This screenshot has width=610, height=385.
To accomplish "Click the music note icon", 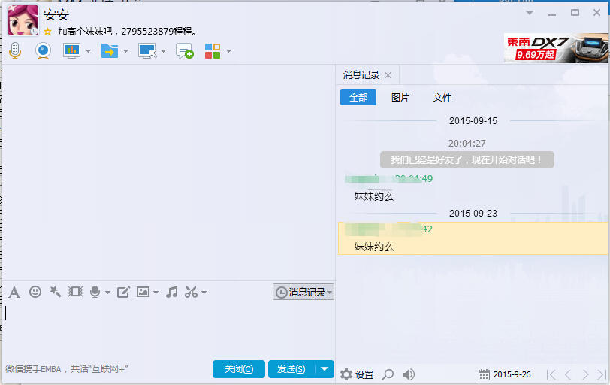I will point(171,292).
